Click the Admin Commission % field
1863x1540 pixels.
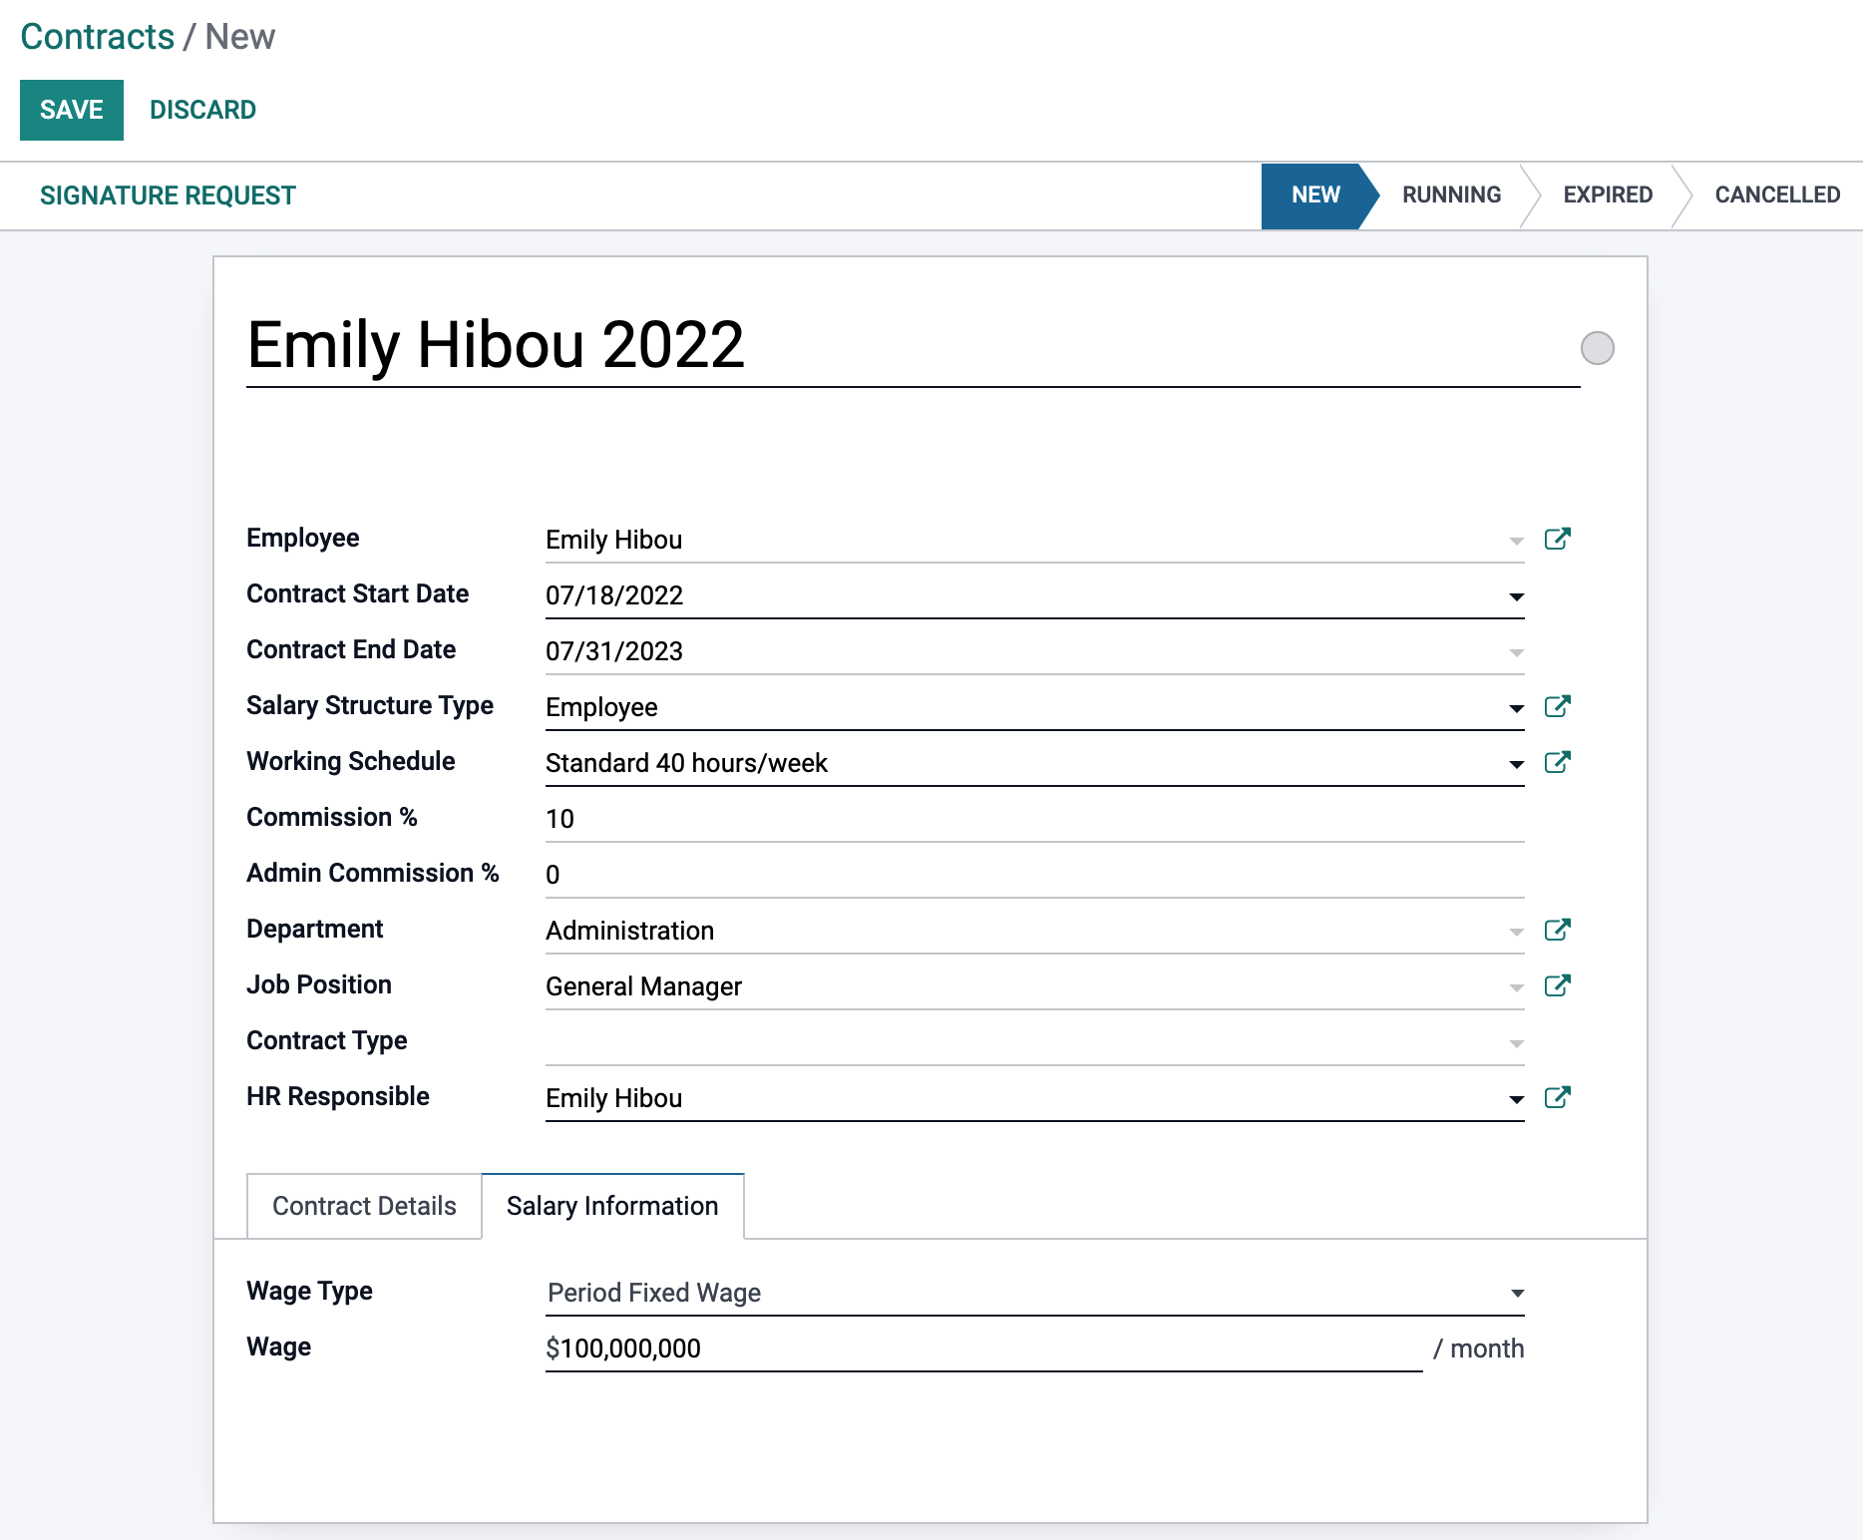point(1034,875)
